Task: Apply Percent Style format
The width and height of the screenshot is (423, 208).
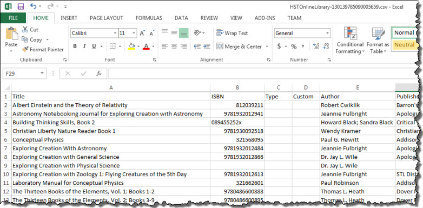Action: 294,46
